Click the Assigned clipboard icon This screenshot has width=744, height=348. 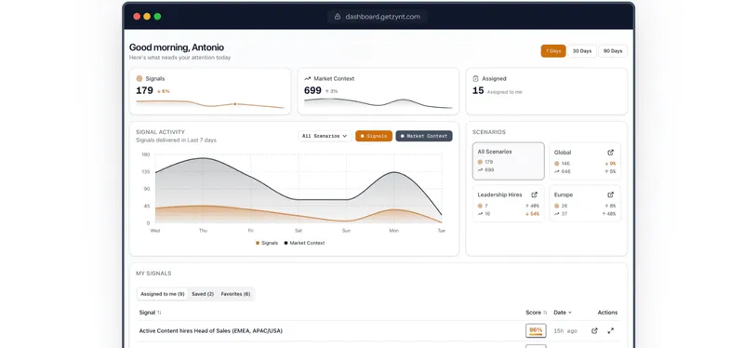point(475,79)
